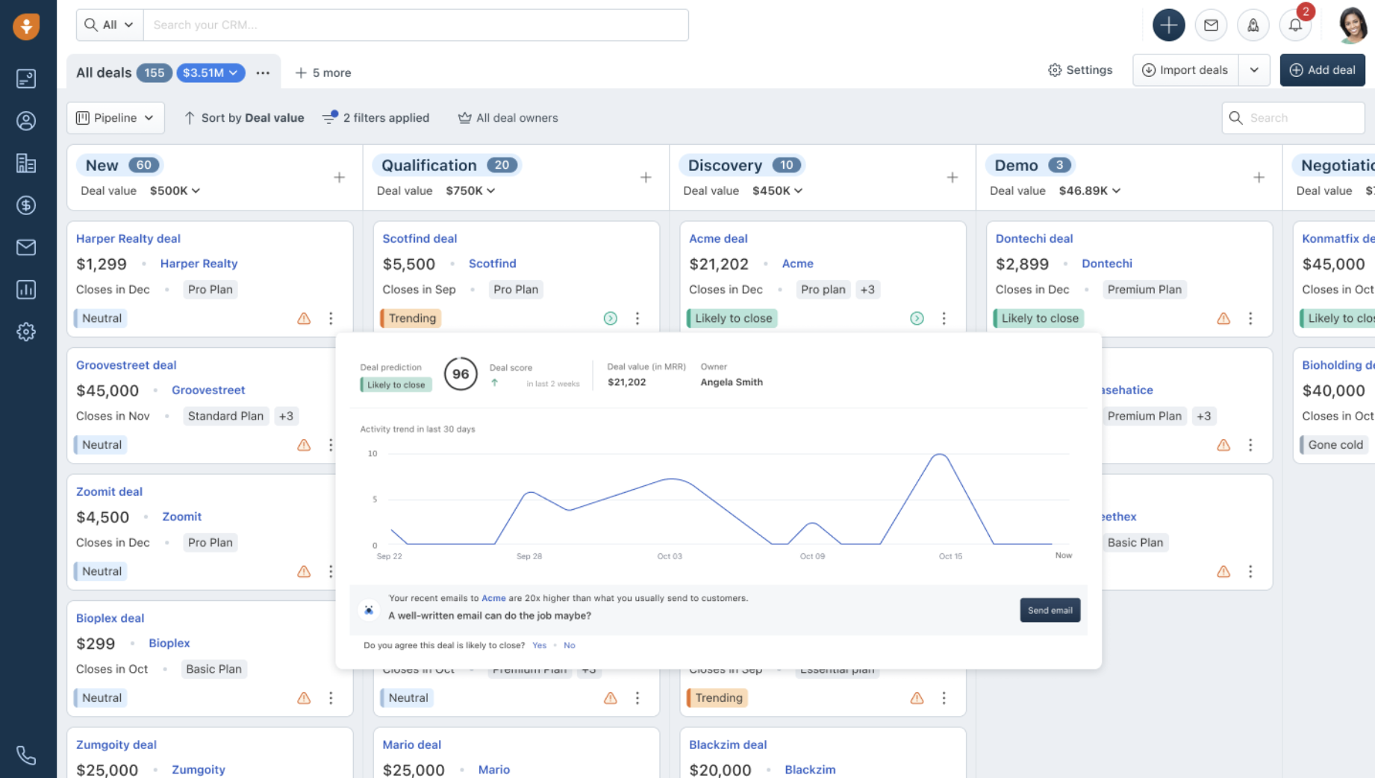Answer Yes to the deal close prediction
Screen dimensions: 1375x778
click(539, 645)
